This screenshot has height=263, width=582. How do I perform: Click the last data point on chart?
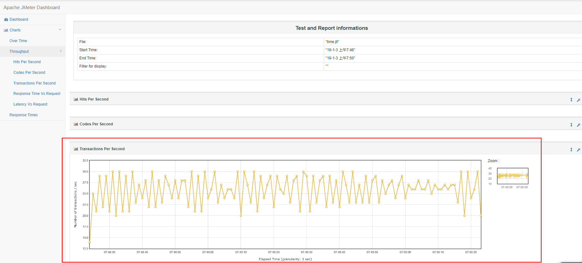(481, 216)
